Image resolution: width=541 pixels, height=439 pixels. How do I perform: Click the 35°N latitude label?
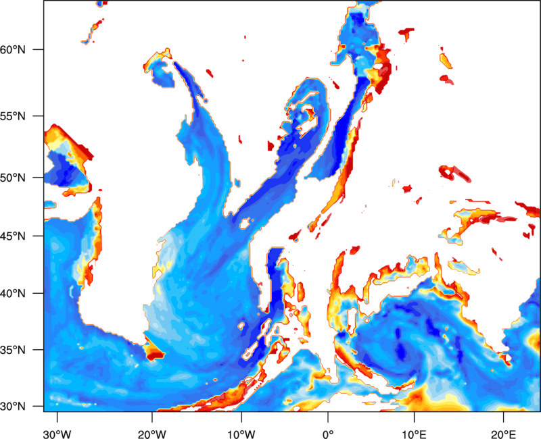tap(13, 350)
